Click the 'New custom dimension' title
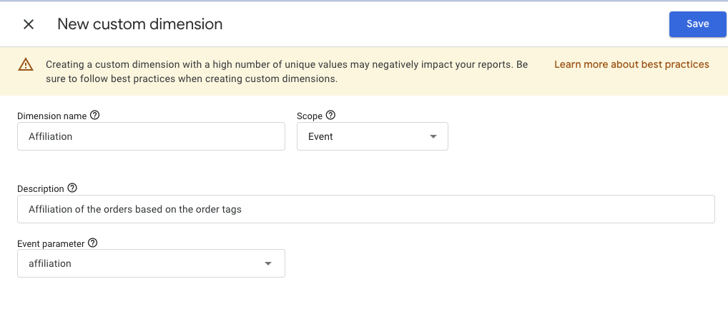The image size is (728, 309). point(140,24)
